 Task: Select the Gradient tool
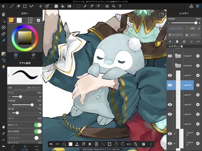click(69, 6)
